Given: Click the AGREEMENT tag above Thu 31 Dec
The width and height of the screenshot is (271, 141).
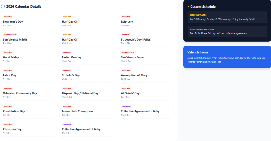Looking at the screenshot, I should [x=68, y=125].
